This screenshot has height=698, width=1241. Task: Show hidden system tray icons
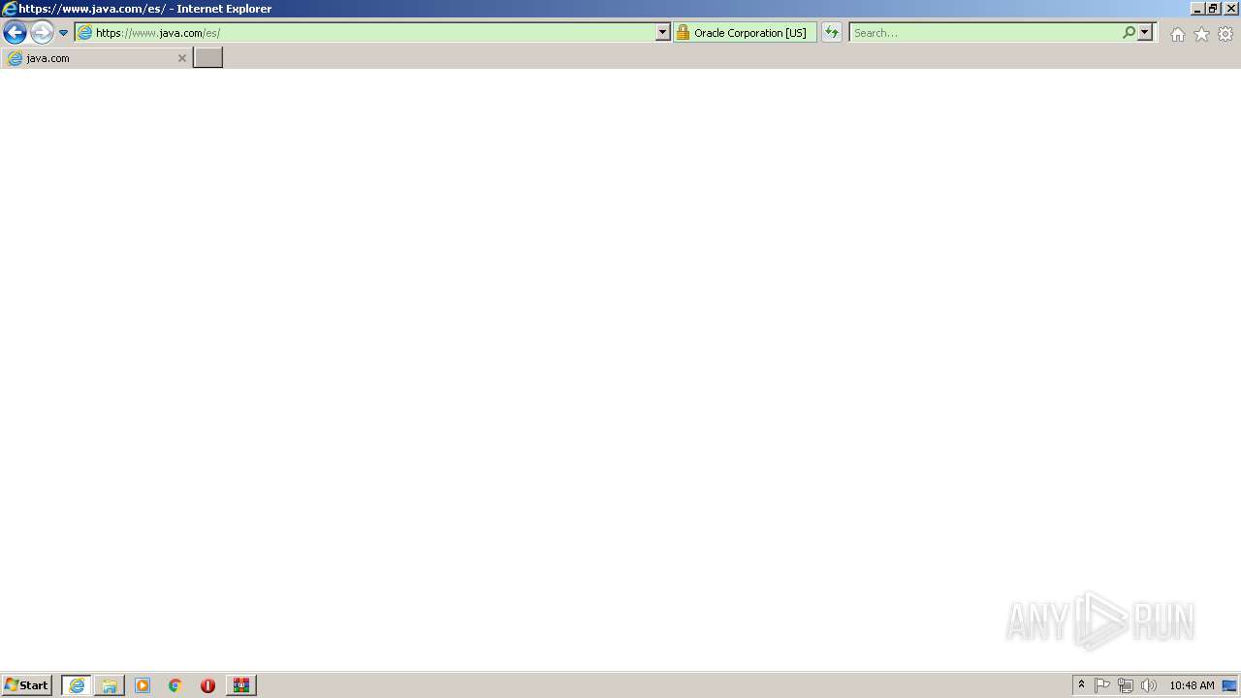point(1081,684)
